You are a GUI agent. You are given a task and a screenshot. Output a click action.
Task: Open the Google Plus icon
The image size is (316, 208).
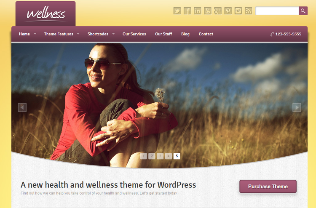(x=218, y=11)
